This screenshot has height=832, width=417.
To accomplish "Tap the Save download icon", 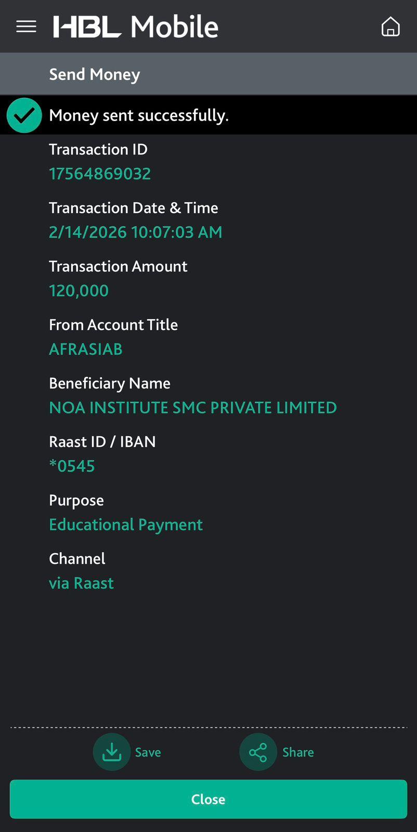I will pos(111,752).
